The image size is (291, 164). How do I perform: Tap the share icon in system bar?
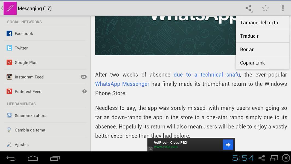click(x=262, y=158)
